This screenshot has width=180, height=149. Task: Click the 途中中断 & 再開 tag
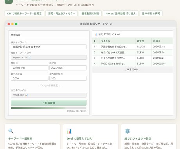tap(151, 13)
